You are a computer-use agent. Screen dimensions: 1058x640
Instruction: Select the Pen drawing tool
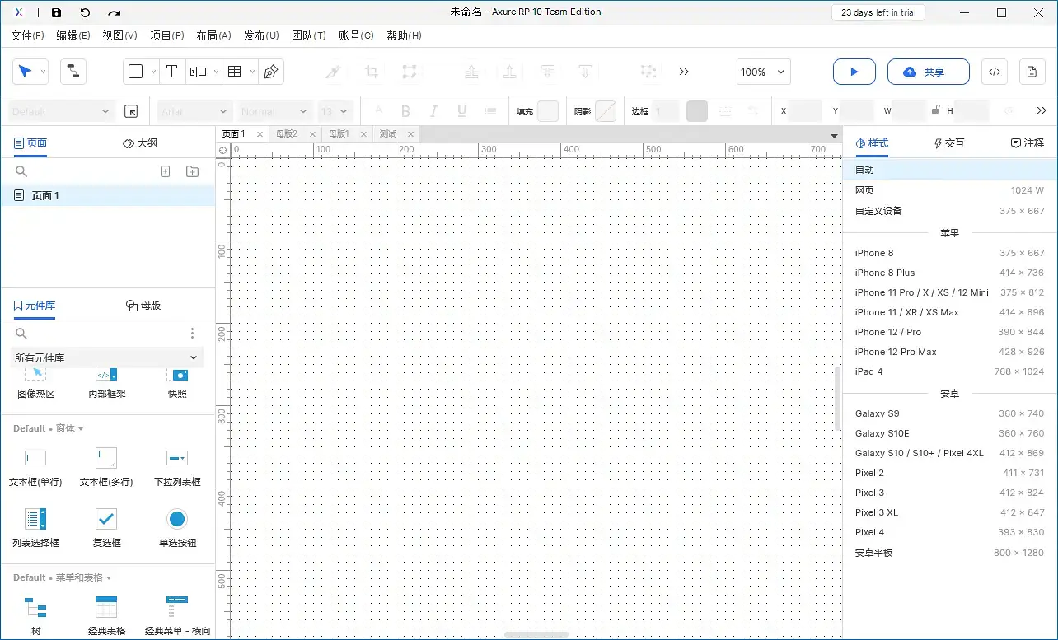270,72
